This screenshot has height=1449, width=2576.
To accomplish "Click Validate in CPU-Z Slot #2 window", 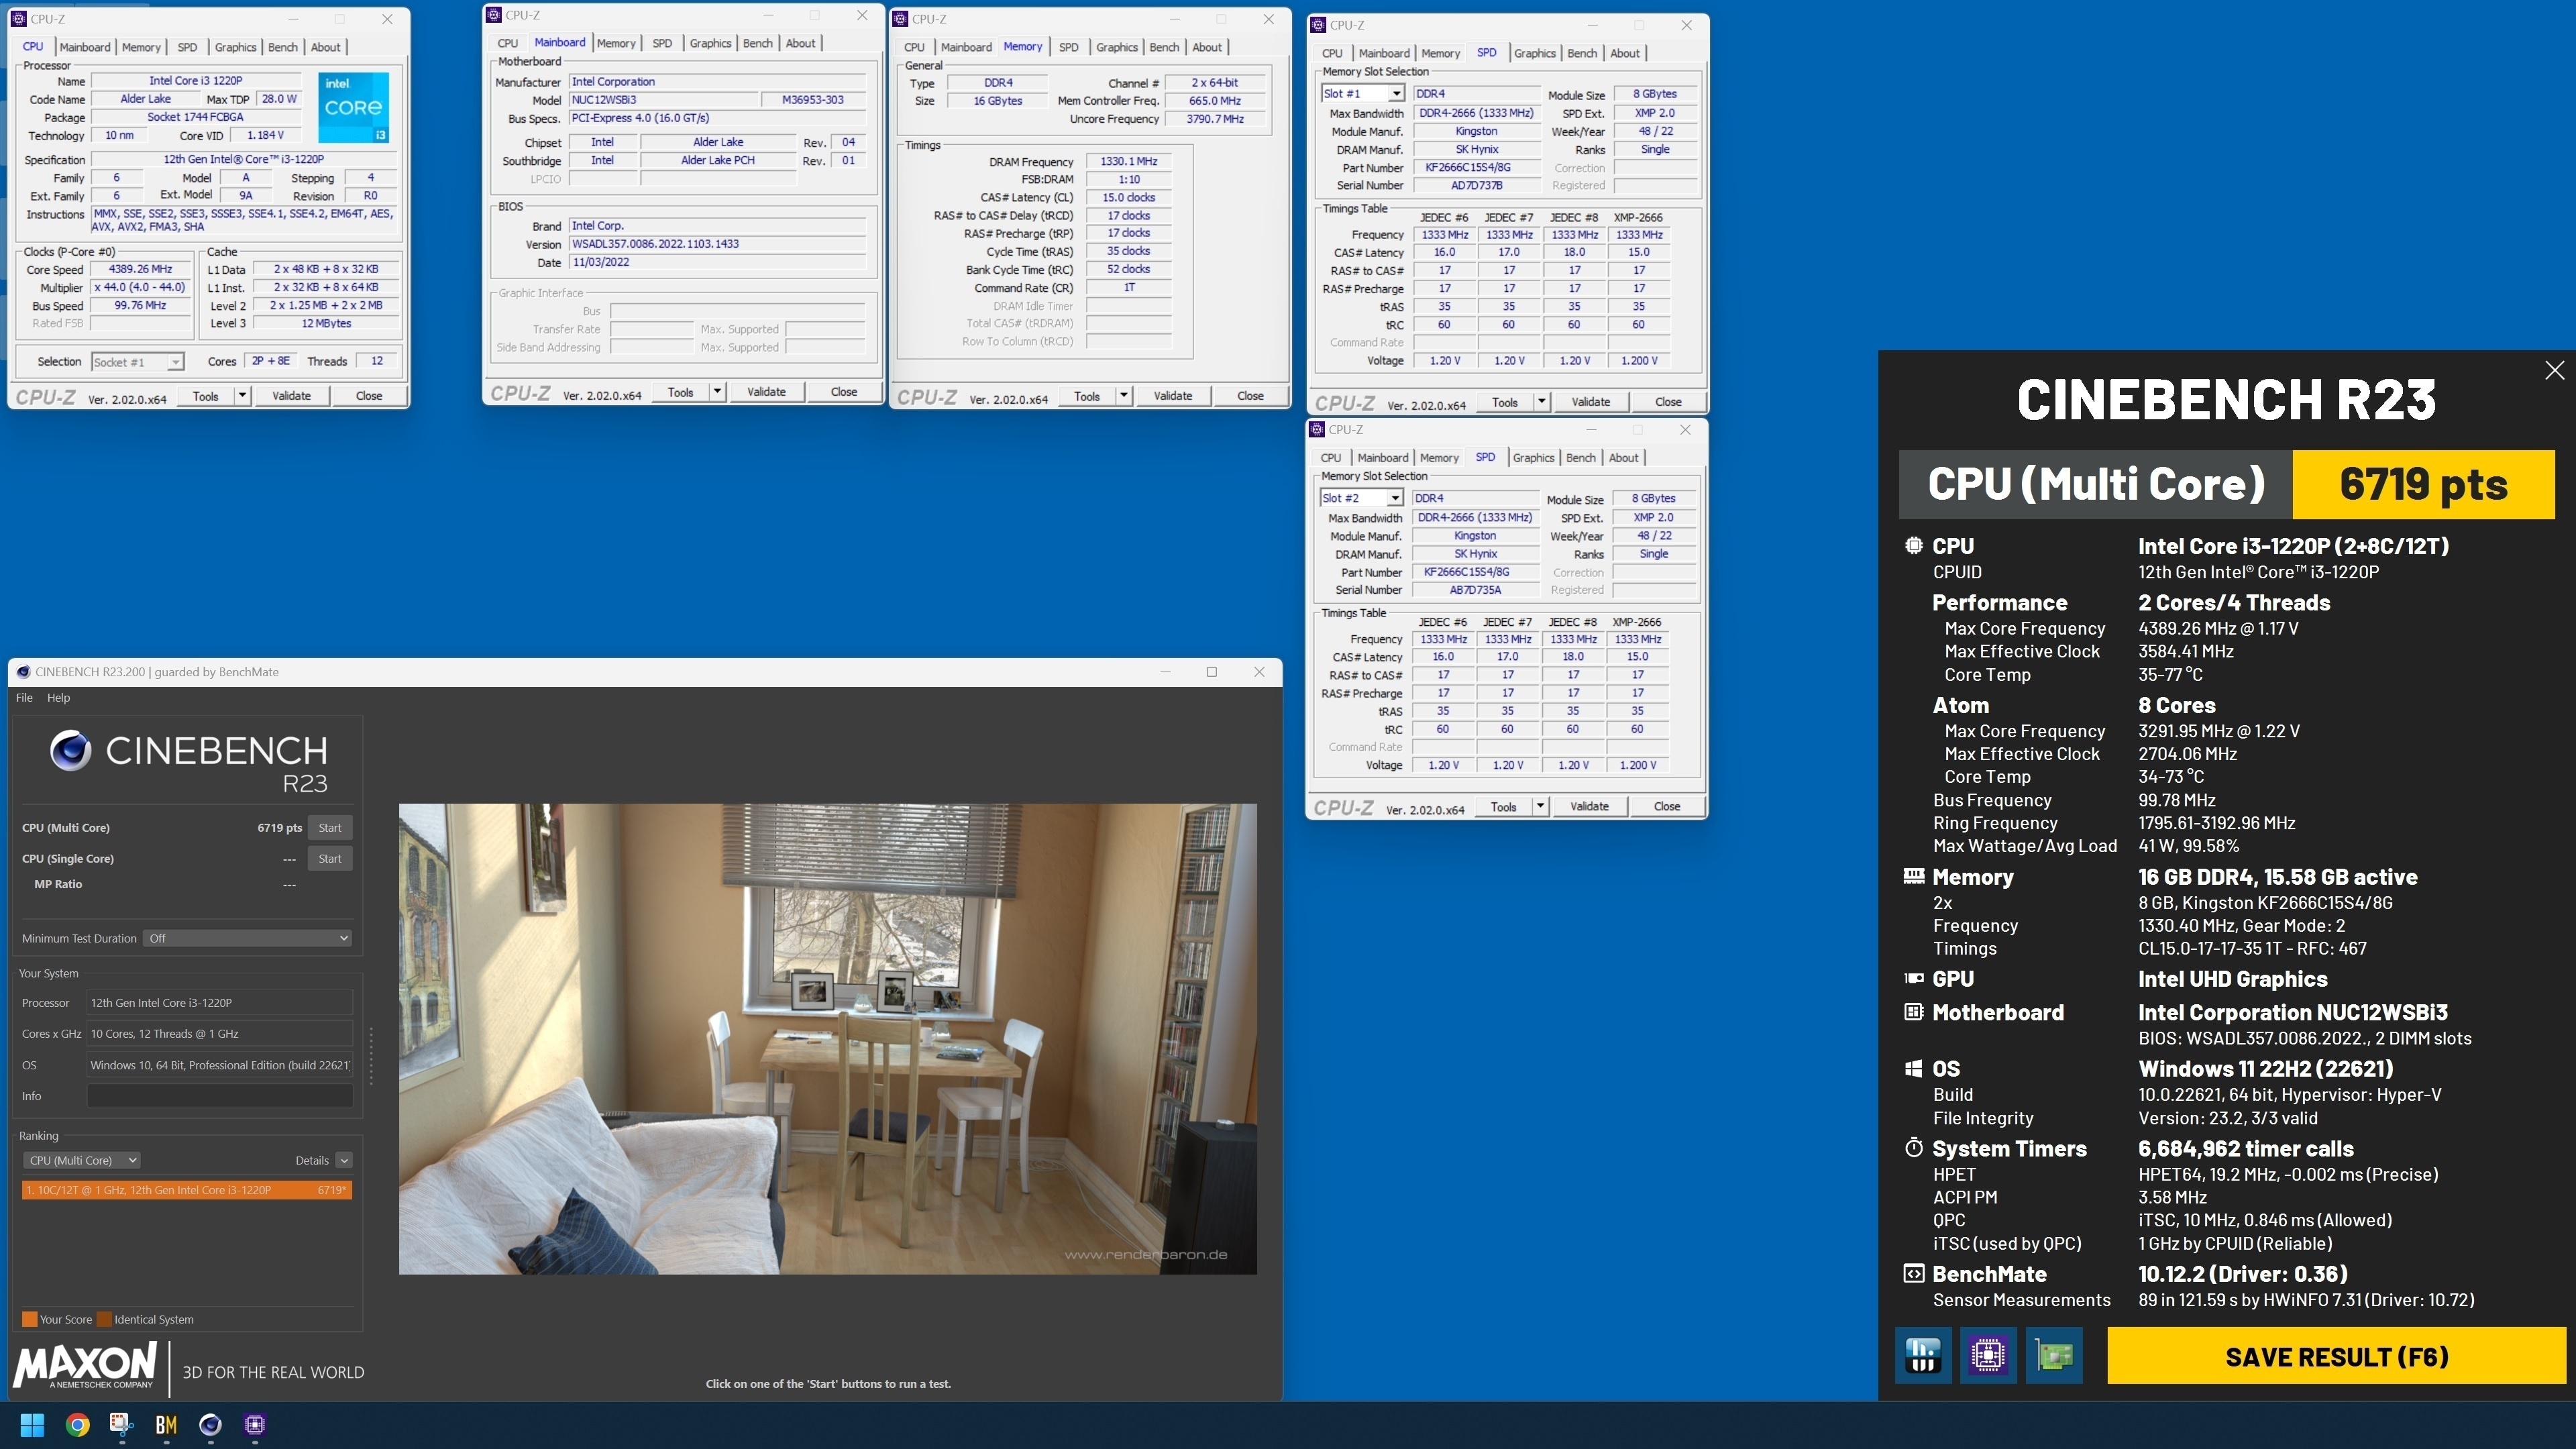I will 1589,806.
